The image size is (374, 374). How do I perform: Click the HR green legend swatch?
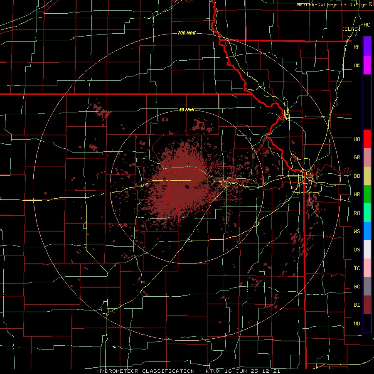point(367,194)
